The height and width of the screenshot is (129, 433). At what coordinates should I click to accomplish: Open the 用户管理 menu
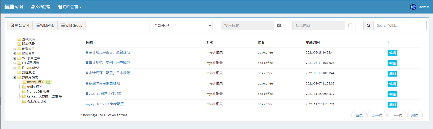(70, 7)
